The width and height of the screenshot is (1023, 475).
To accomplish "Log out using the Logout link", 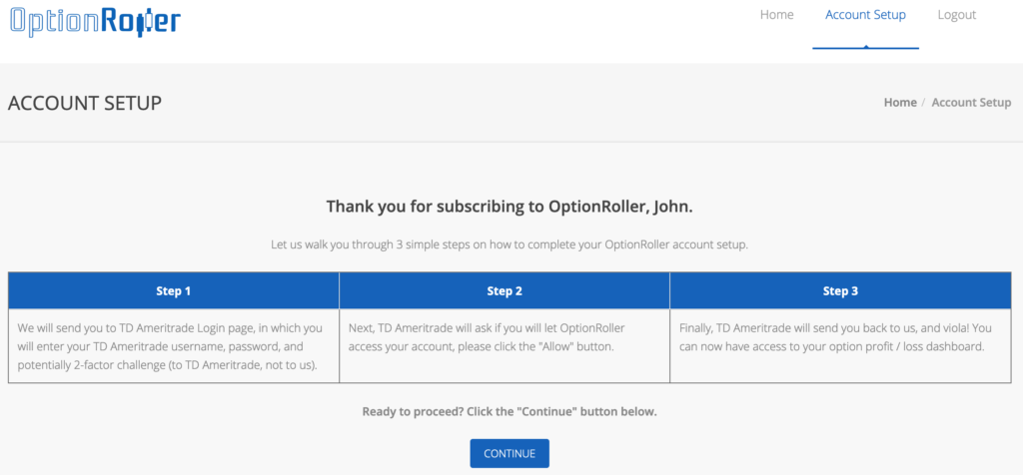I will [x=956, y=15].
